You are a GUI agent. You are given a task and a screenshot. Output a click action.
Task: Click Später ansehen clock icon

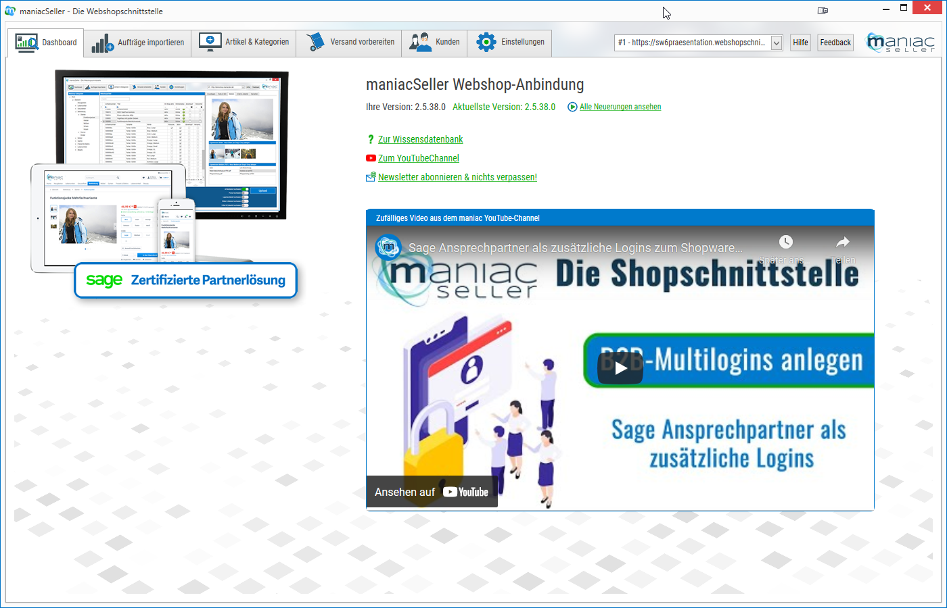pos(785,242)
